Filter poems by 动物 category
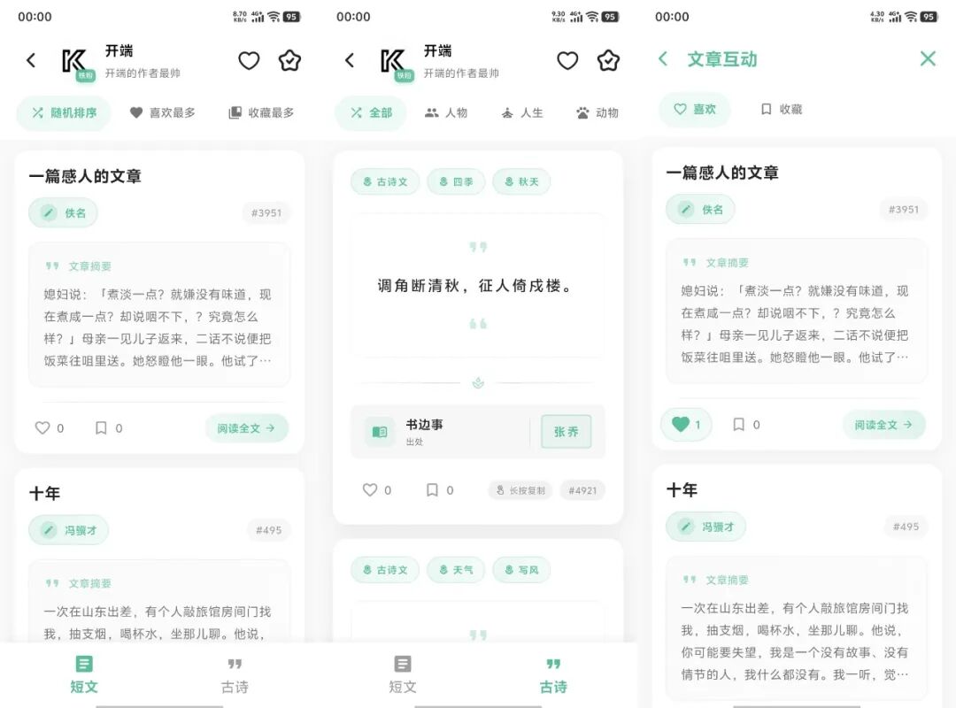956x708 pixels. click(597, 112)
